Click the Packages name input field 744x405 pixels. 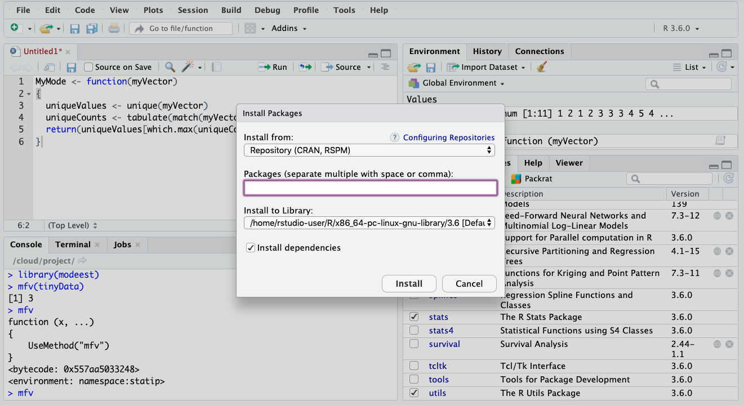(x=370, y=188)
